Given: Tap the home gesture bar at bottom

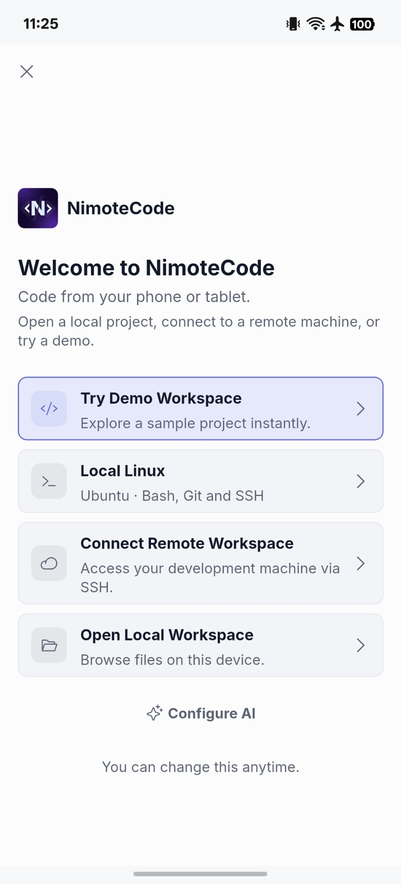Looking at the screenshot, I should [x=200, y=874].
